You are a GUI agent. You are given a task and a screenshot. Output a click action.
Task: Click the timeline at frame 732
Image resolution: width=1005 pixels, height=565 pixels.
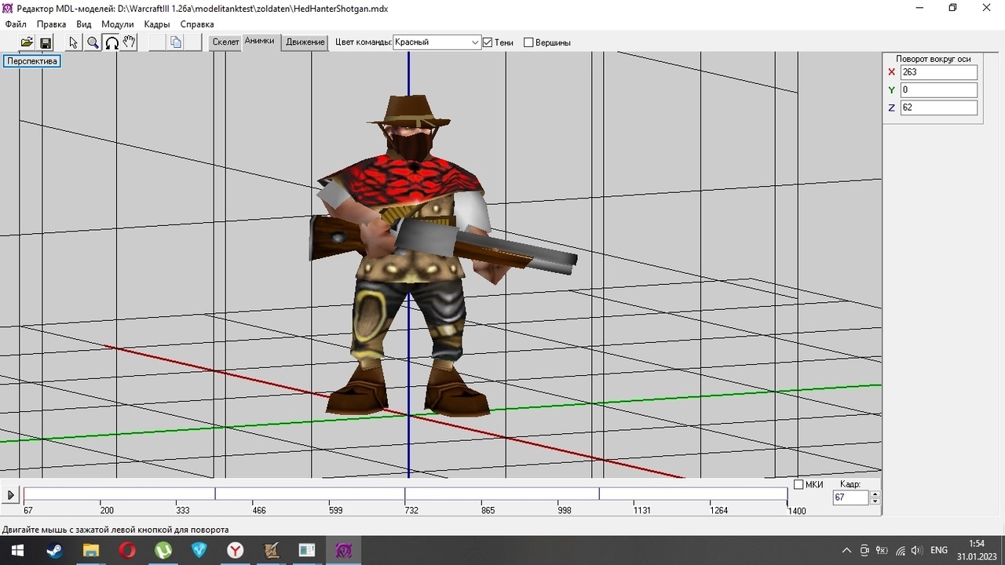pos(405,494)
